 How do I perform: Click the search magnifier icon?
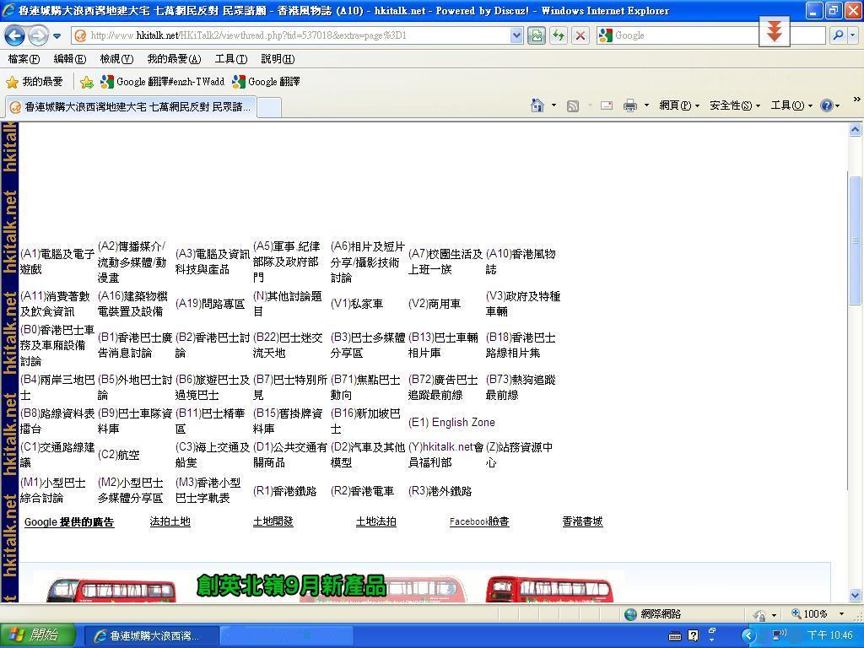point(837,35)
